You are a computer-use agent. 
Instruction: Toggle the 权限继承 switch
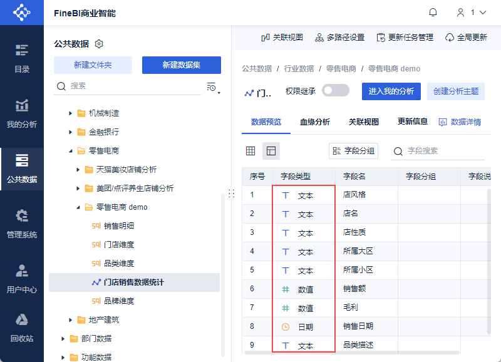pos(336,91)
